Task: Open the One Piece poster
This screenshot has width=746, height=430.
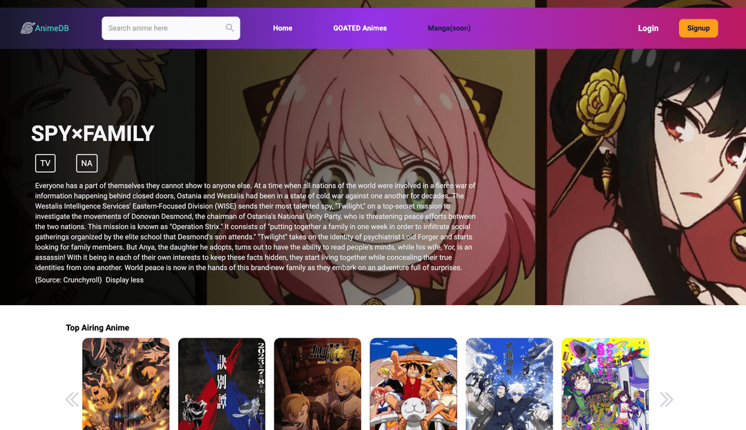Action: click(x=413, y=384)
